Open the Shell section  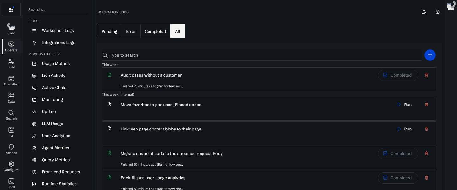point(11,183)
